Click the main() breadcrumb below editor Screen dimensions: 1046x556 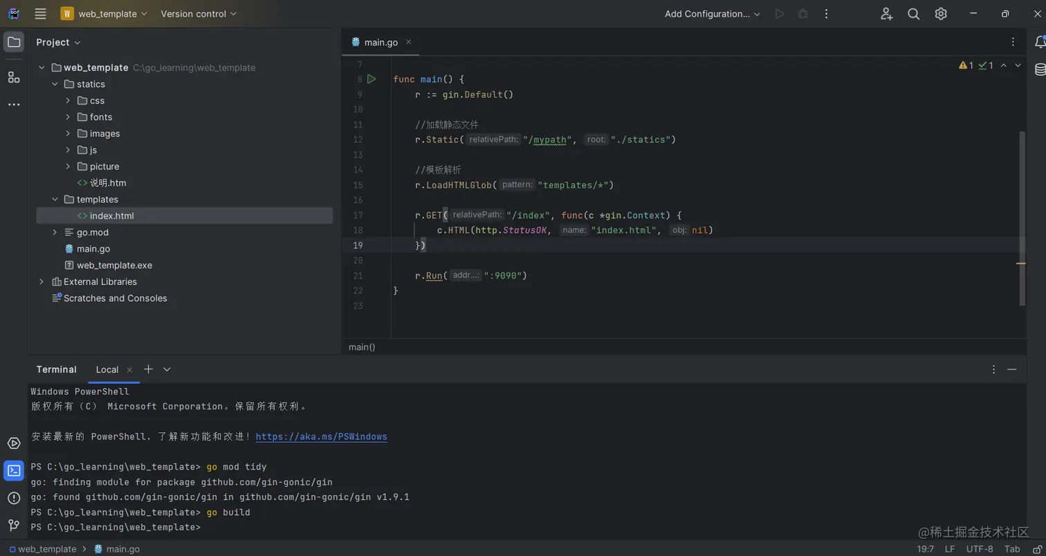click(x=362, y=346)
